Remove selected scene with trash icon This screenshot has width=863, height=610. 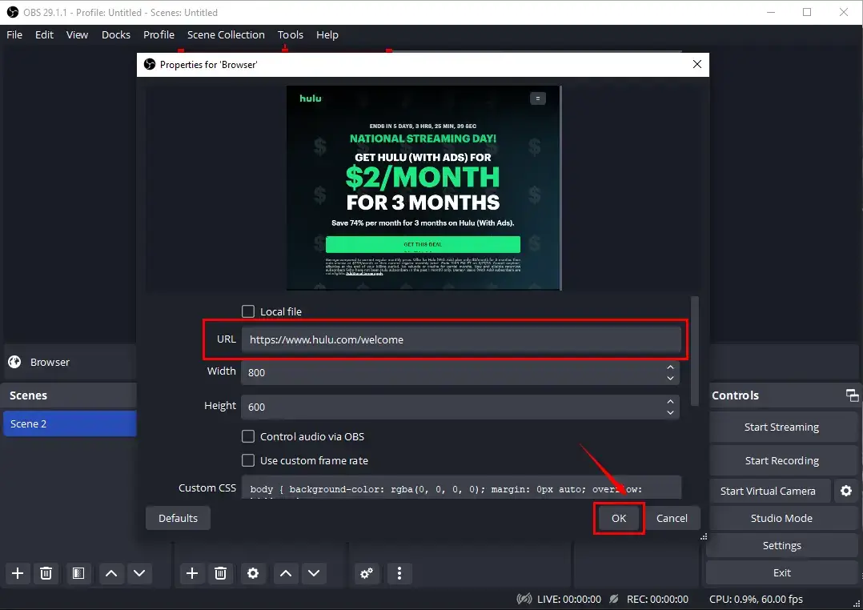(46, 573)
